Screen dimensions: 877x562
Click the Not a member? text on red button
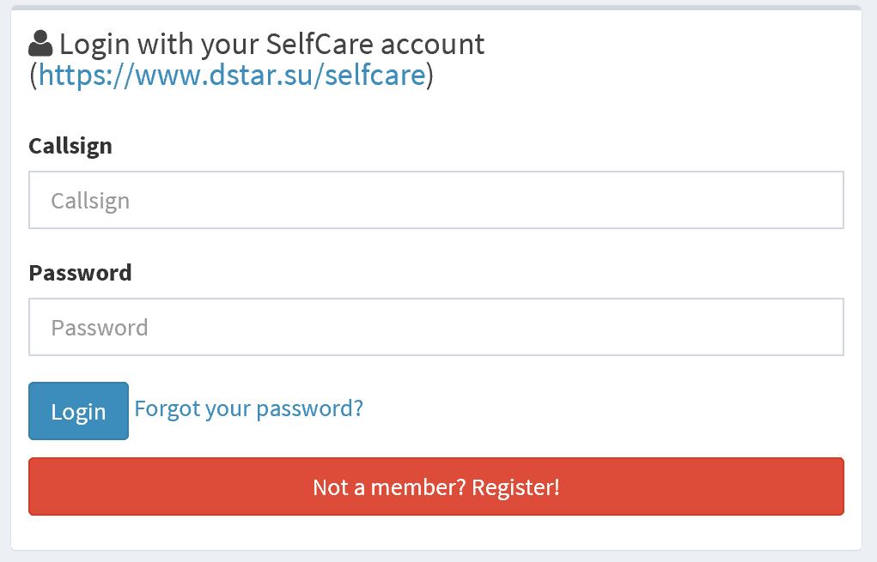(x=389, y=487)
